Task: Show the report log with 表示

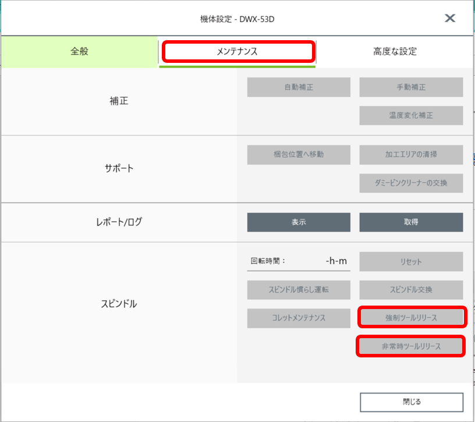Action: [x=299, y=222]
